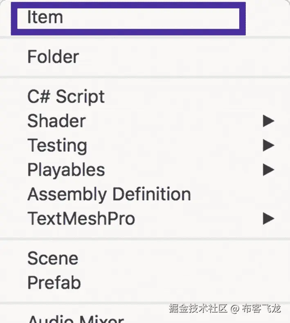Choose Prefab from the menu
Screen dimensions: 290x323
click(54, 282)
